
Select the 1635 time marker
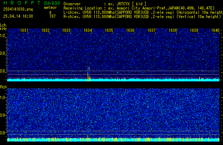click(109, 30)
